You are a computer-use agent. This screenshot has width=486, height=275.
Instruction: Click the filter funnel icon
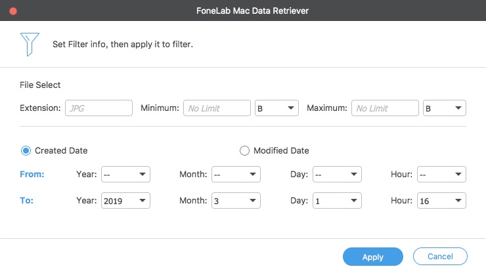click(30, 44)
